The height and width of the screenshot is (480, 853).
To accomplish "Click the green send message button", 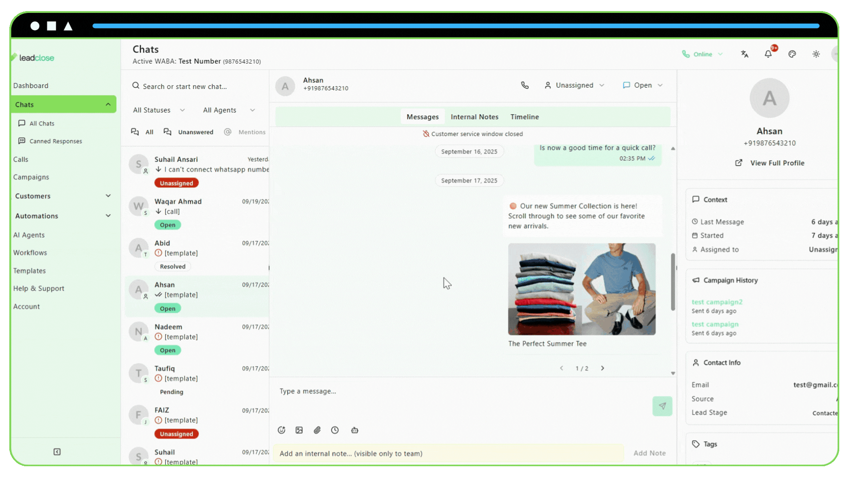I will point(662,406).
